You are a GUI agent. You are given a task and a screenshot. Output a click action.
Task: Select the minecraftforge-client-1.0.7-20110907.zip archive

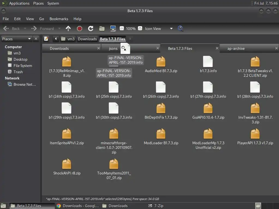click(114, 141)
